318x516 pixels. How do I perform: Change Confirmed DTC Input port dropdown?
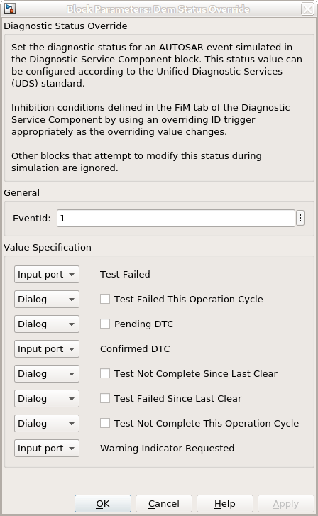pos(47,348)
